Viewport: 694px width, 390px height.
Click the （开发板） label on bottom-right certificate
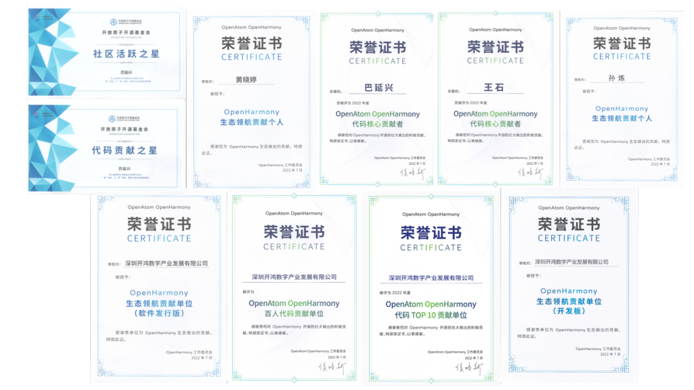pos(568,311)
